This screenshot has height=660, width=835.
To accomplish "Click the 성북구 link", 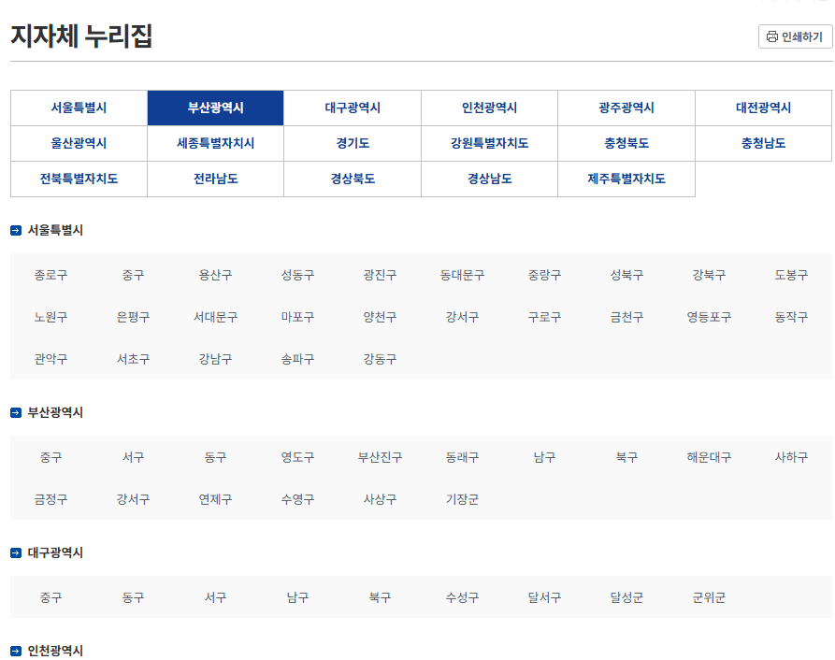I will [x=626, y=275].
